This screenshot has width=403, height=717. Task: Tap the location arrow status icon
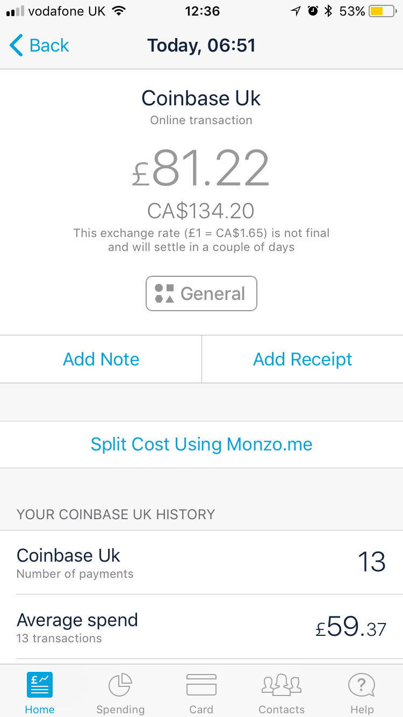click(296, 11)
